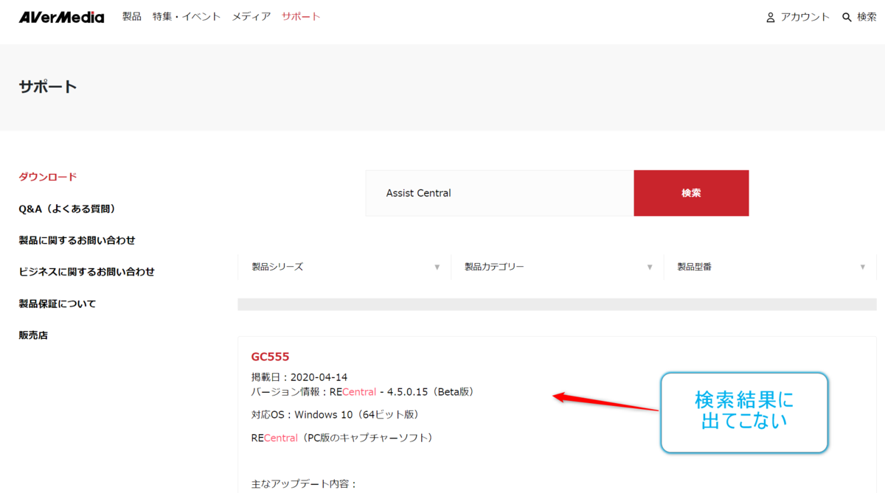Click the 検索 text in header

pyautogui.click(x=867, y=17)
